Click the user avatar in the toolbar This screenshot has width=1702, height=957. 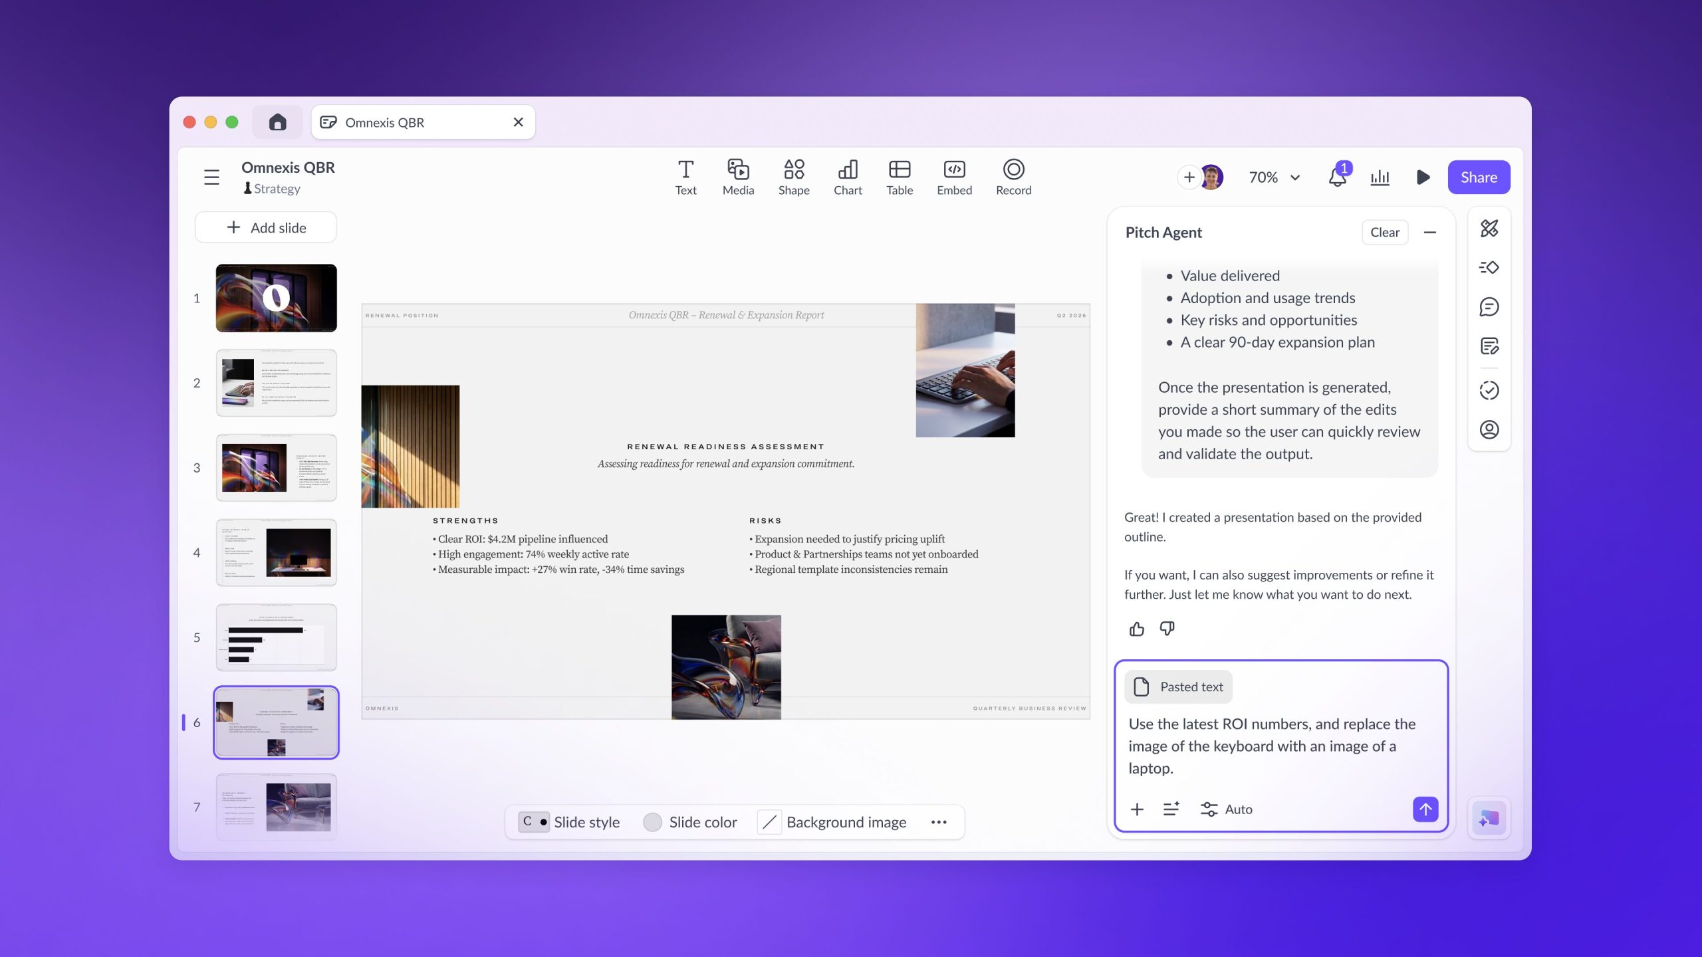(x=1212, y=177)
